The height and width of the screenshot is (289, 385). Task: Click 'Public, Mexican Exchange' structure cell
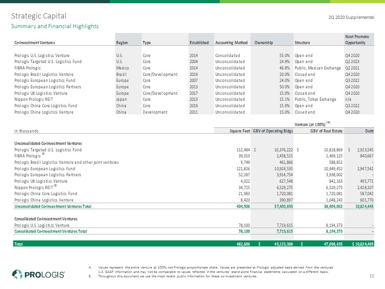click(x=318, y=68)
